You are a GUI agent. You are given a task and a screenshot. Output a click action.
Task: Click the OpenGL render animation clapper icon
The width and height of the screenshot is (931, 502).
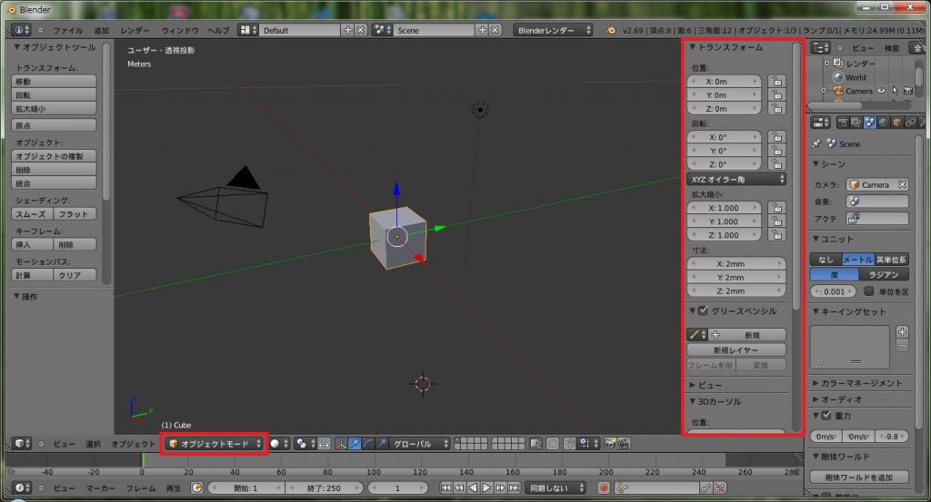tap(624, 443)
